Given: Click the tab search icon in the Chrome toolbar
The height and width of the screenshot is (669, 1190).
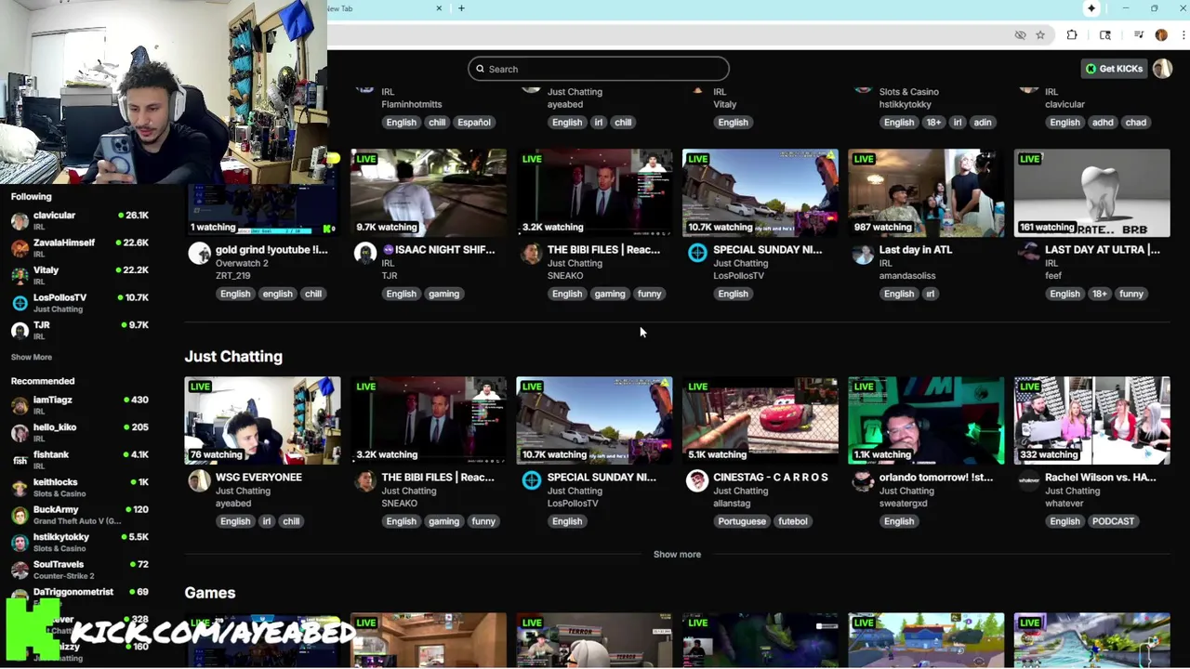Looking at the screenshot, I should [1105, 35].
